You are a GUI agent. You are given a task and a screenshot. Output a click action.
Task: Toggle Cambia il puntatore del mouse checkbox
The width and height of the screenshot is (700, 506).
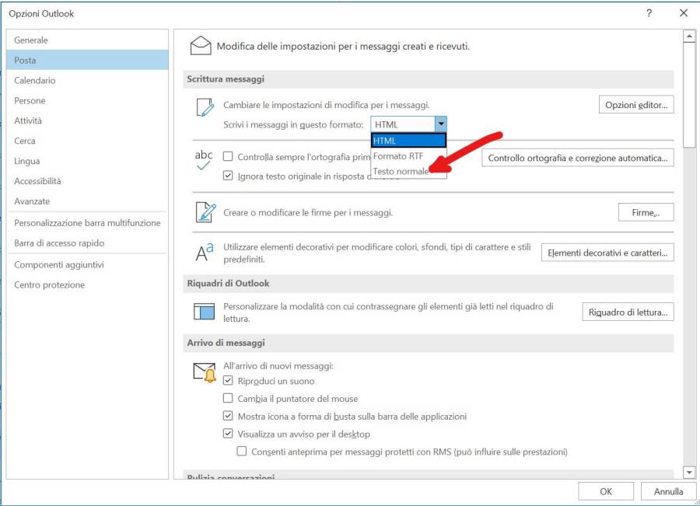point(228,399)
